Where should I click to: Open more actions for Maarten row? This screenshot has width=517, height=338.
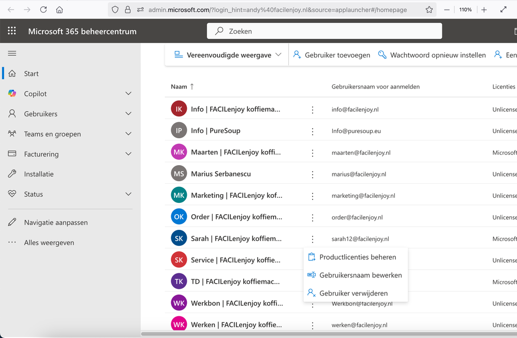click(x=313, y=153)
